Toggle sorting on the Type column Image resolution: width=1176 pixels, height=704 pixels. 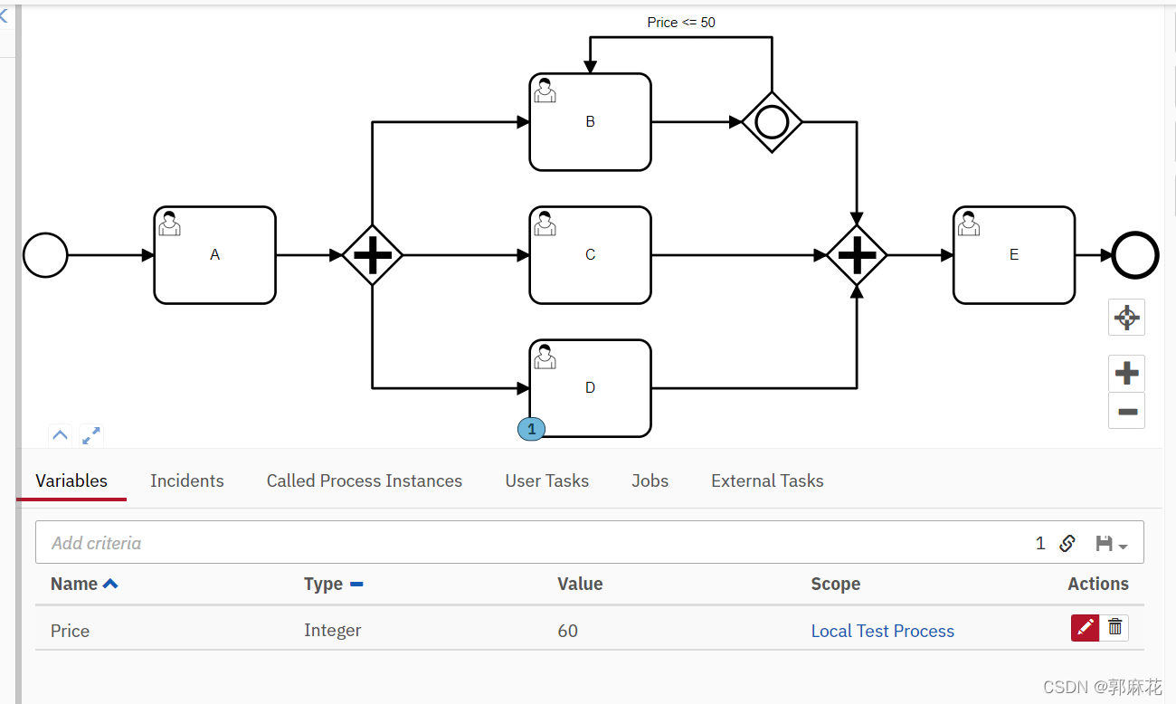point(356,584)
